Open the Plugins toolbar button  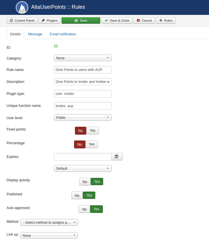pyautogui.click(x=49, y=20)
